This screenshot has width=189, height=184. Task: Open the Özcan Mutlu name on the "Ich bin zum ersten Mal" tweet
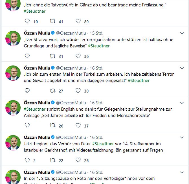tap(37, 68)
